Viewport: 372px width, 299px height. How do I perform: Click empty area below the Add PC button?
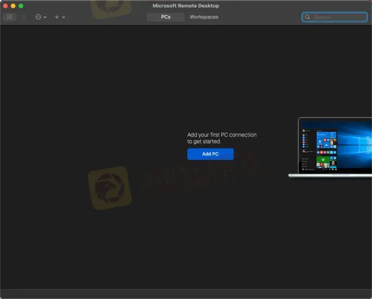[x=210, y=217]
